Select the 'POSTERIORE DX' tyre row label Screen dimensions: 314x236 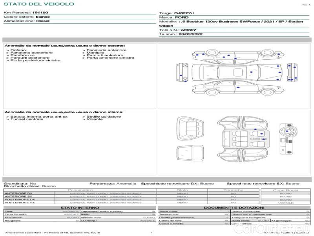tap(20, 200)
